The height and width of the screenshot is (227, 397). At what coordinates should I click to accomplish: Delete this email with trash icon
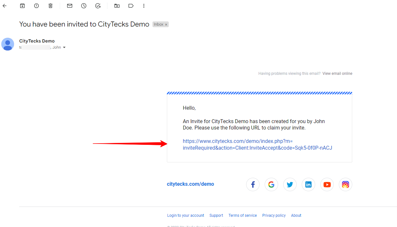pyautogui.click(x=51, y=6)
